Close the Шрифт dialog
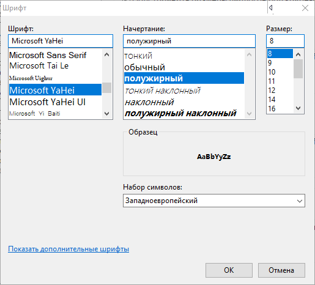This screenshot has width=315, height=285. coord(305,8)
